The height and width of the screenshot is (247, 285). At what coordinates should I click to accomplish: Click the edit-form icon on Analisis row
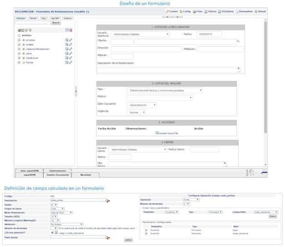(67, 44)
